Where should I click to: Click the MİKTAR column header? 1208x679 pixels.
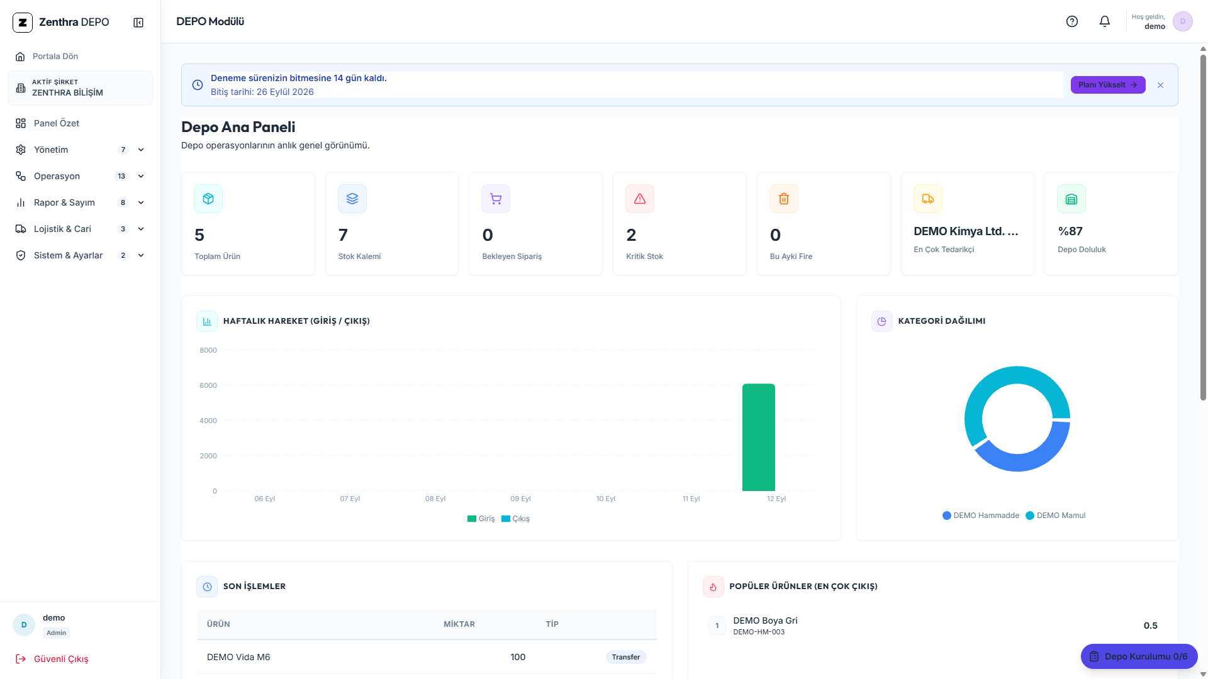(459, 624)
